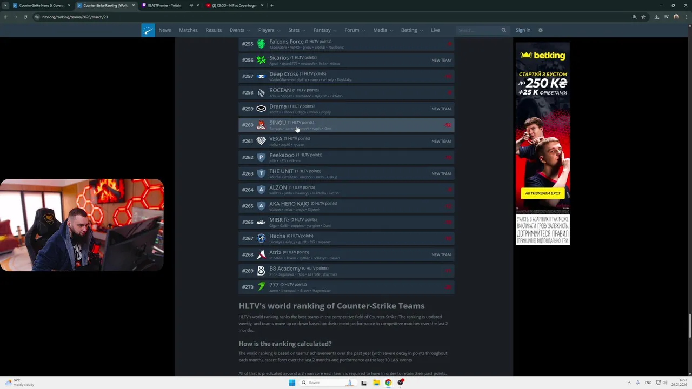Image resolution: width=692 pixels, height=389 pixels.
Task: Open File Explorer from taskbar
Action: pos(376,383)
